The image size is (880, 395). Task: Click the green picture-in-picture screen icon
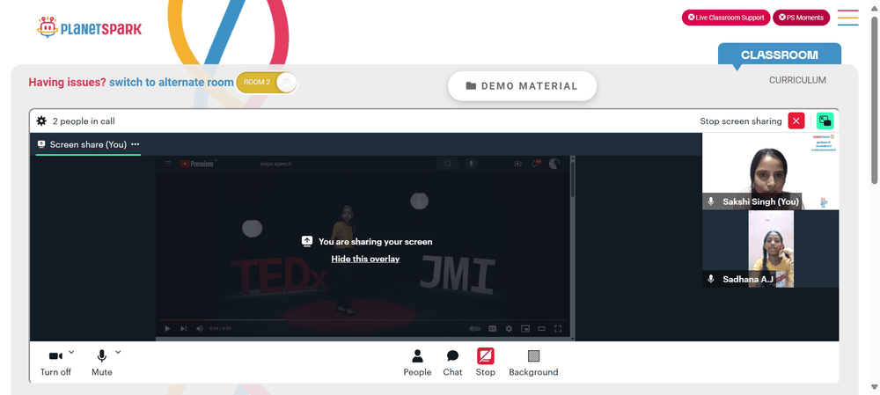825,121
